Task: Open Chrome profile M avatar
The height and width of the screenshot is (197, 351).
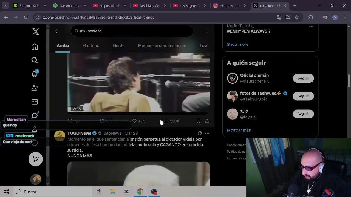Action: (x=335, y=17)
